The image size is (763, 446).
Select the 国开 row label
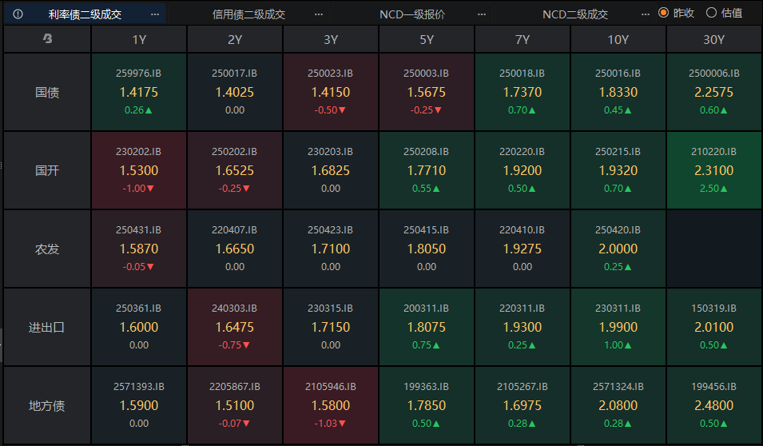point(47,171)
